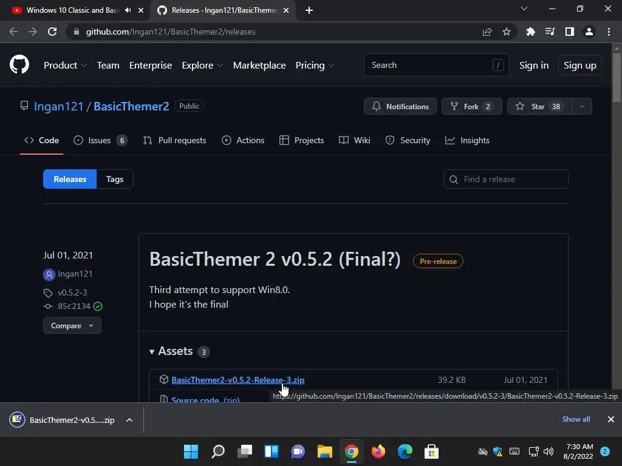Open the v0.5.2-3 tag link
622x466 pixels.
pyautogui.click(x=72, y=292)
